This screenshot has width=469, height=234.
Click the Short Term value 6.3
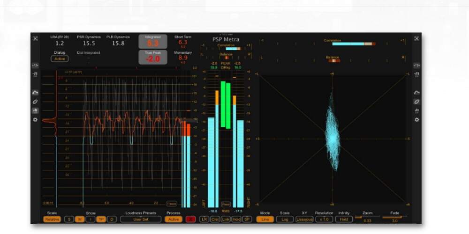pyautogui.click(x=183, y=43)
